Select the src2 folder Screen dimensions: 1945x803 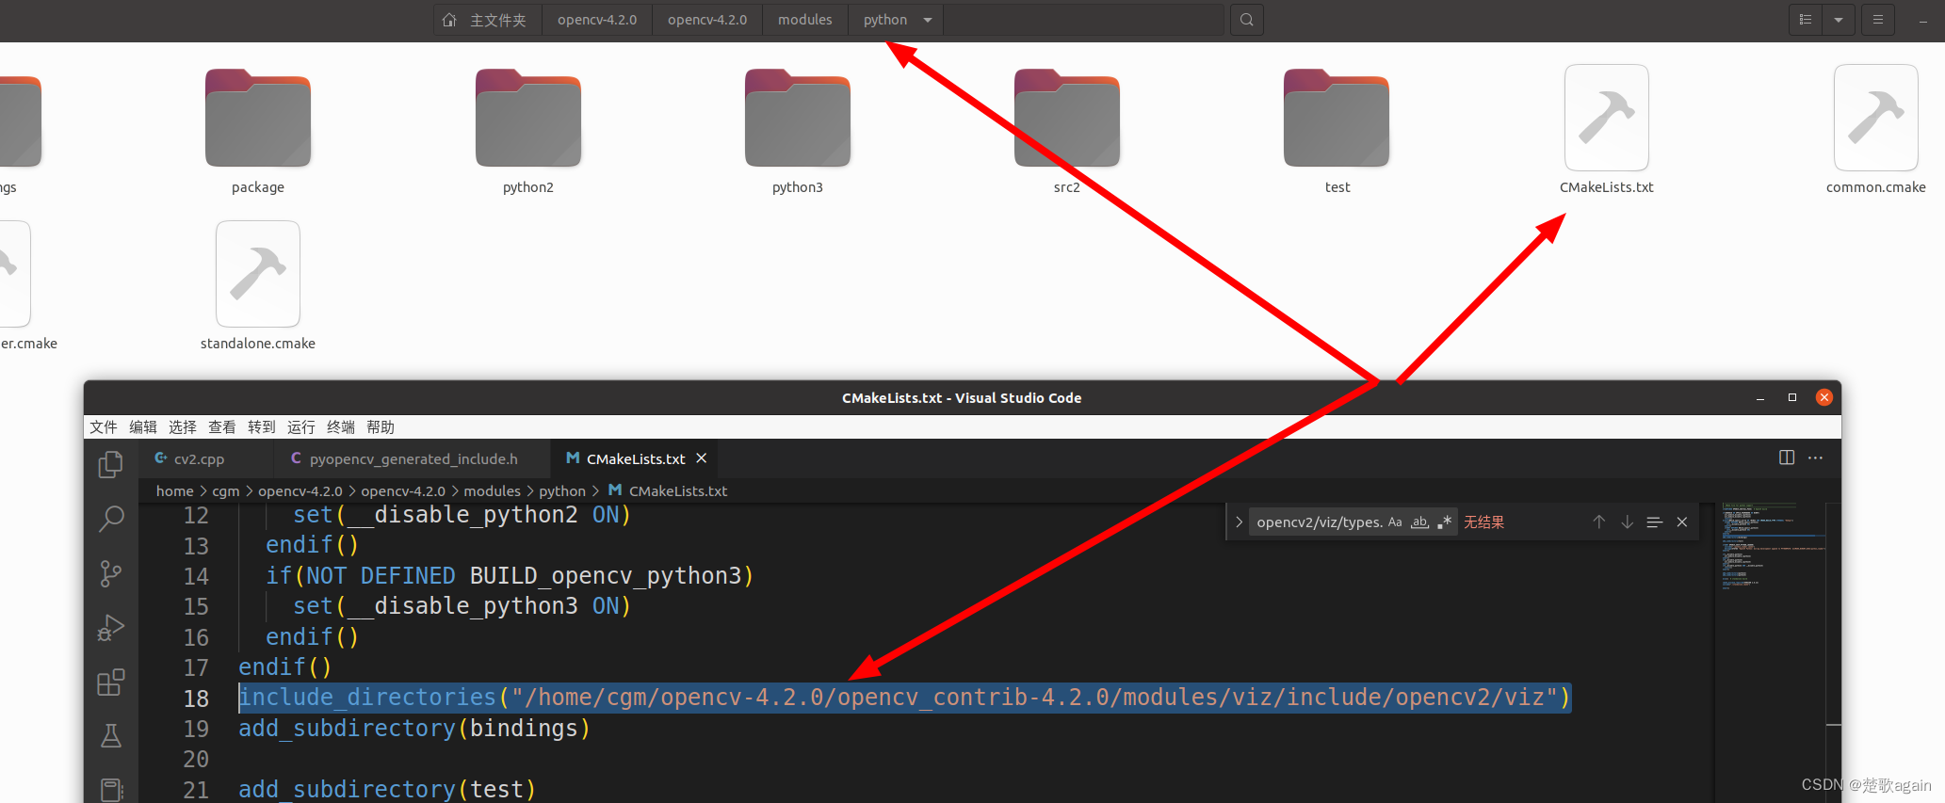click(1067, 118)
